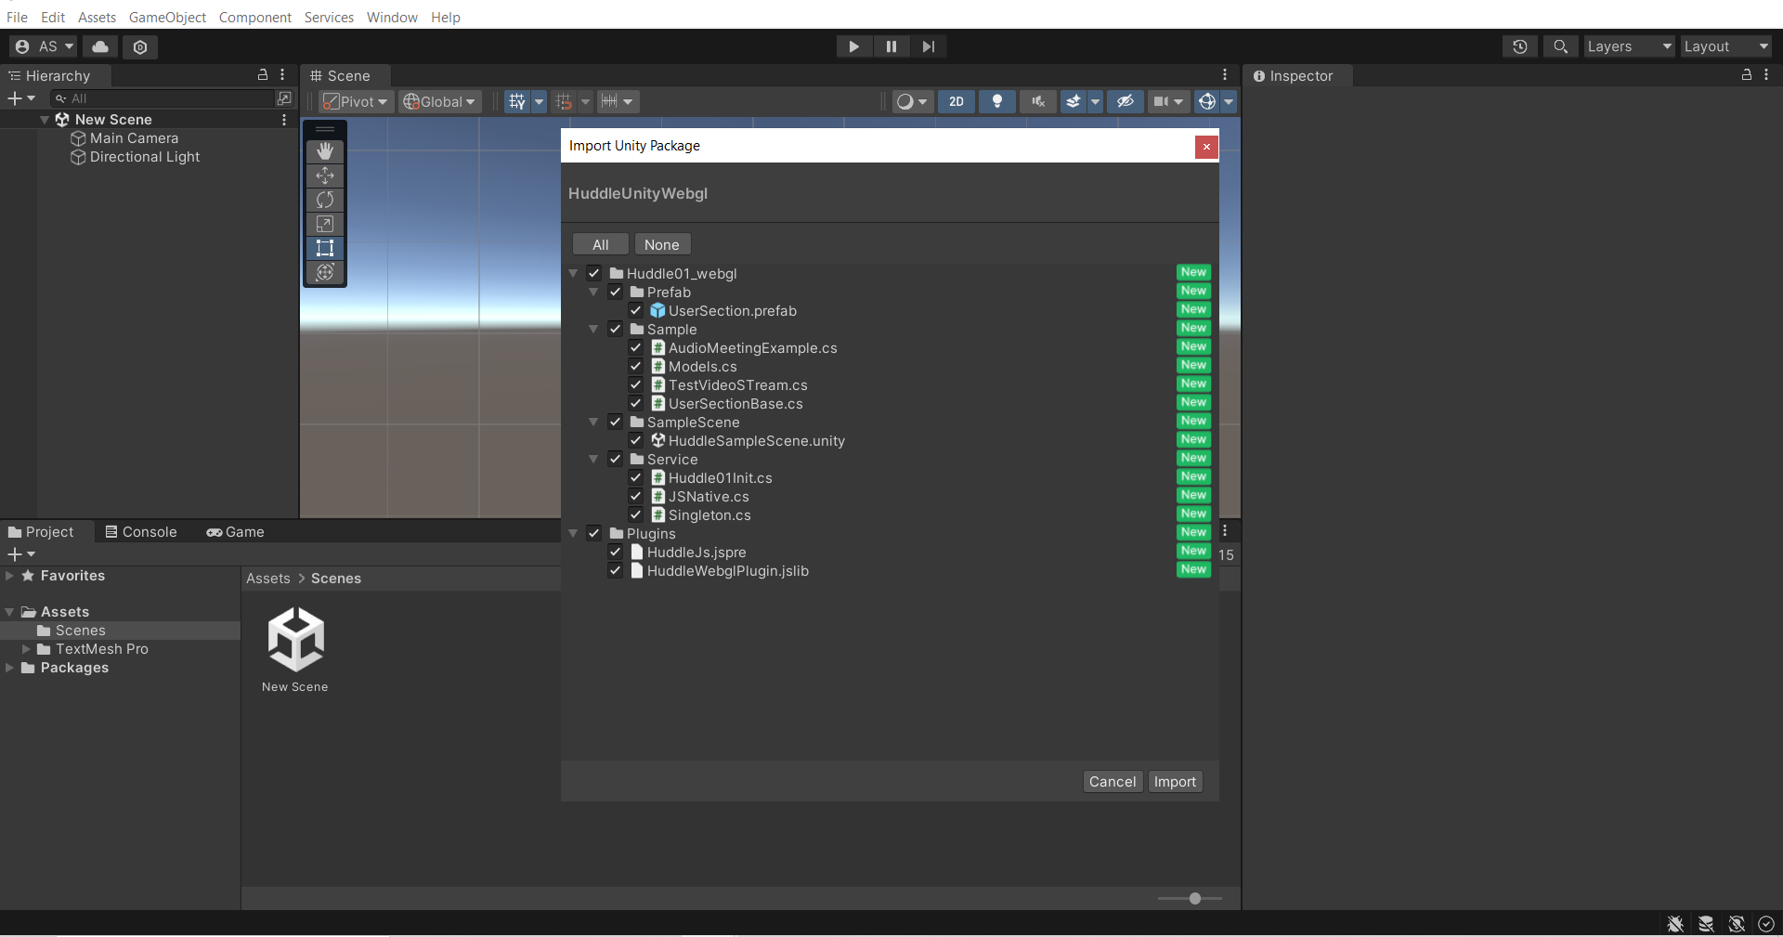Image resolution: width=1783 pixels, height=937 pixels.
Task: Uncheck the JSNative.cs checkbox
Action: 636,497
